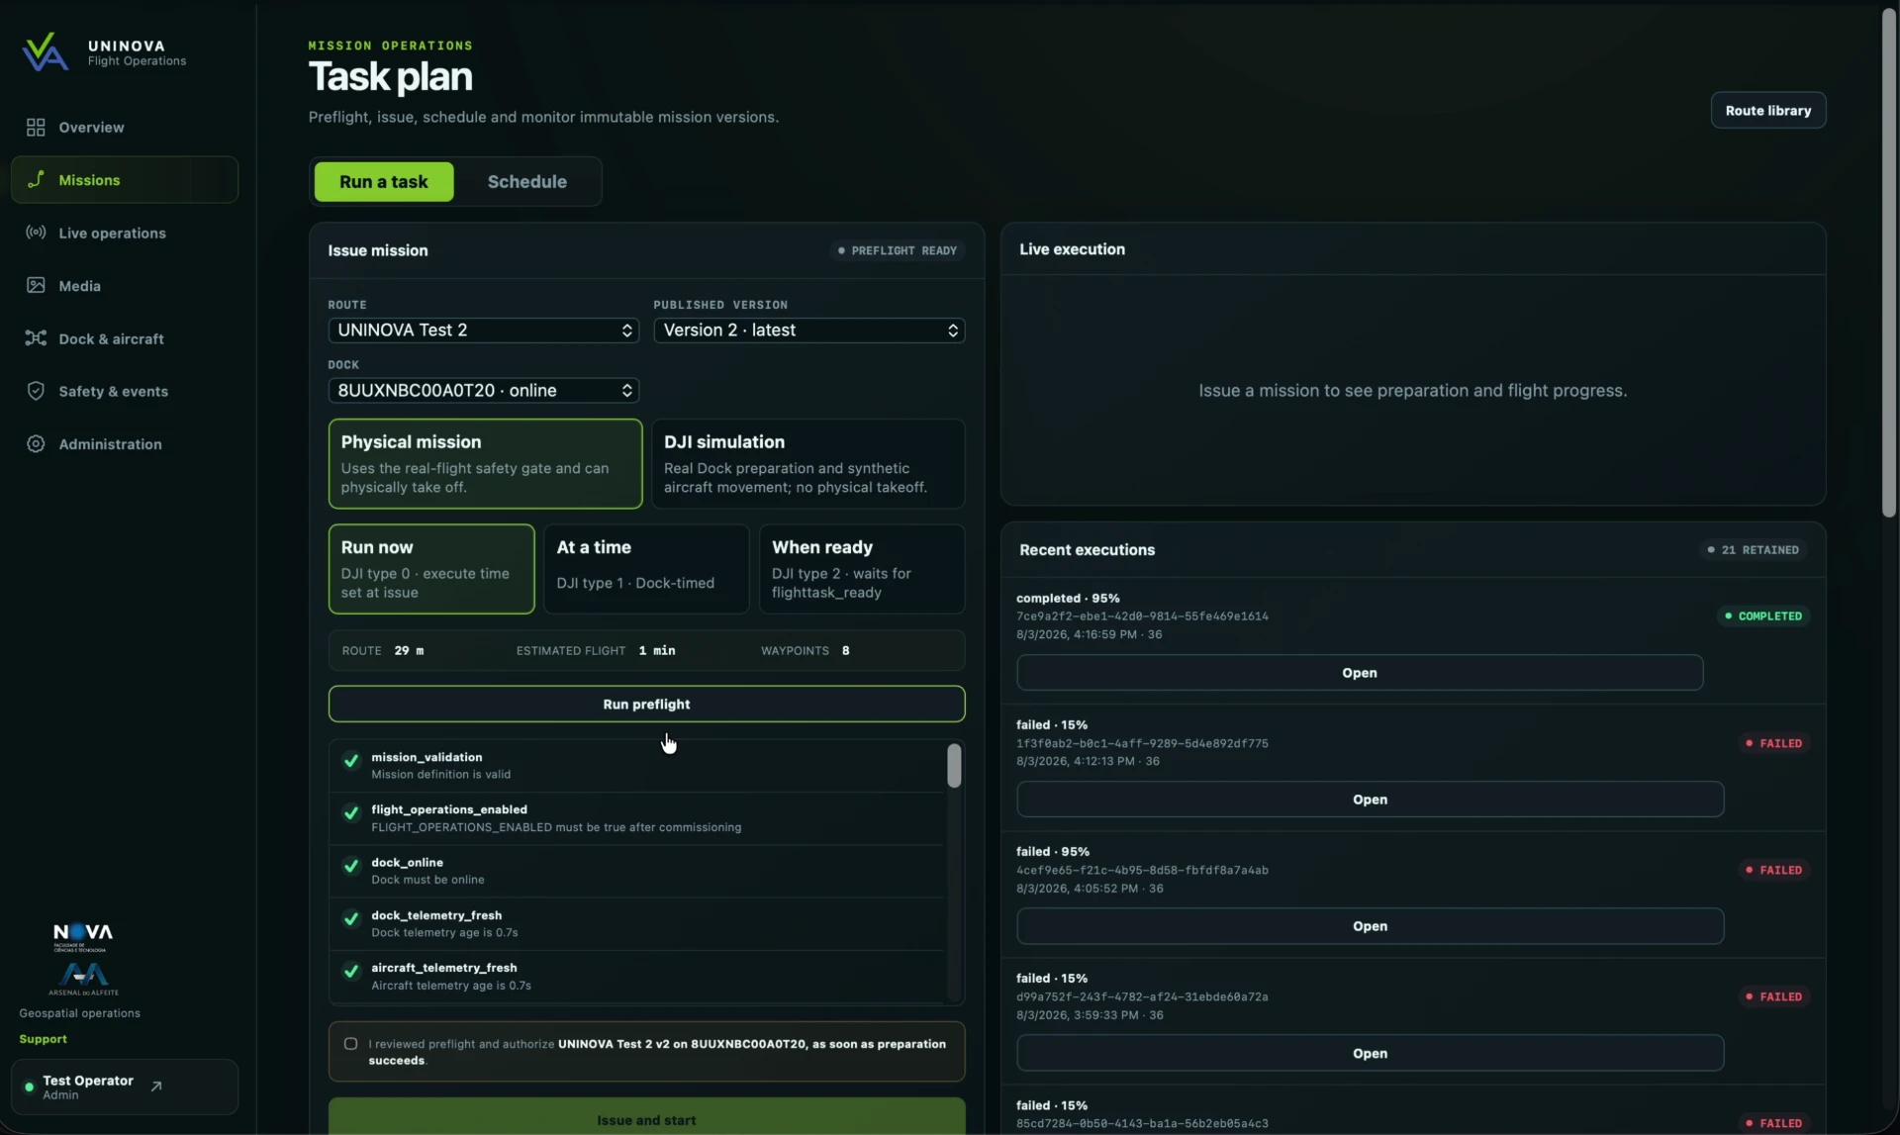Click the ESTIMATED FLIGHT 1 min value
Viewport: 1900px width, 1135px height.
pos(657,651)
